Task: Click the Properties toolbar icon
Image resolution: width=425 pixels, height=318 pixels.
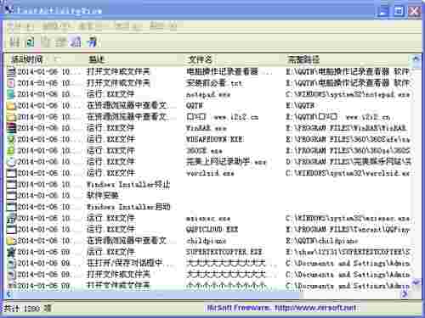Action: (60, 42)
